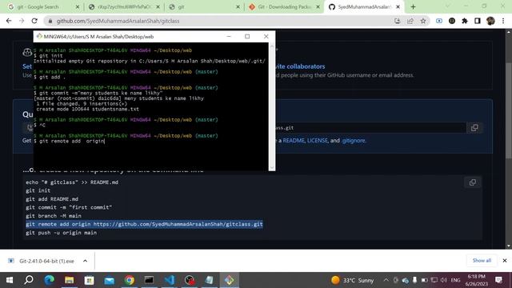Click the 'git push -u origin main' line

[x=61, y=233]
